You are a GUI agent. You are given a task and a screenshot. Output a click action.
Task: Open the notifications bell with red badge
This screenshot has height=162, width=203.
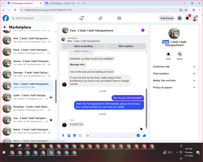pos(187,18)
